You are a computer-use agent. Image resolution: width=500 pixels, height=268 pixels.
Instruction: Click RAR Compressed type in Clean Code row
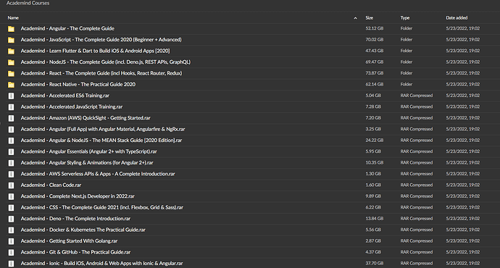click(x=417, y=185)
